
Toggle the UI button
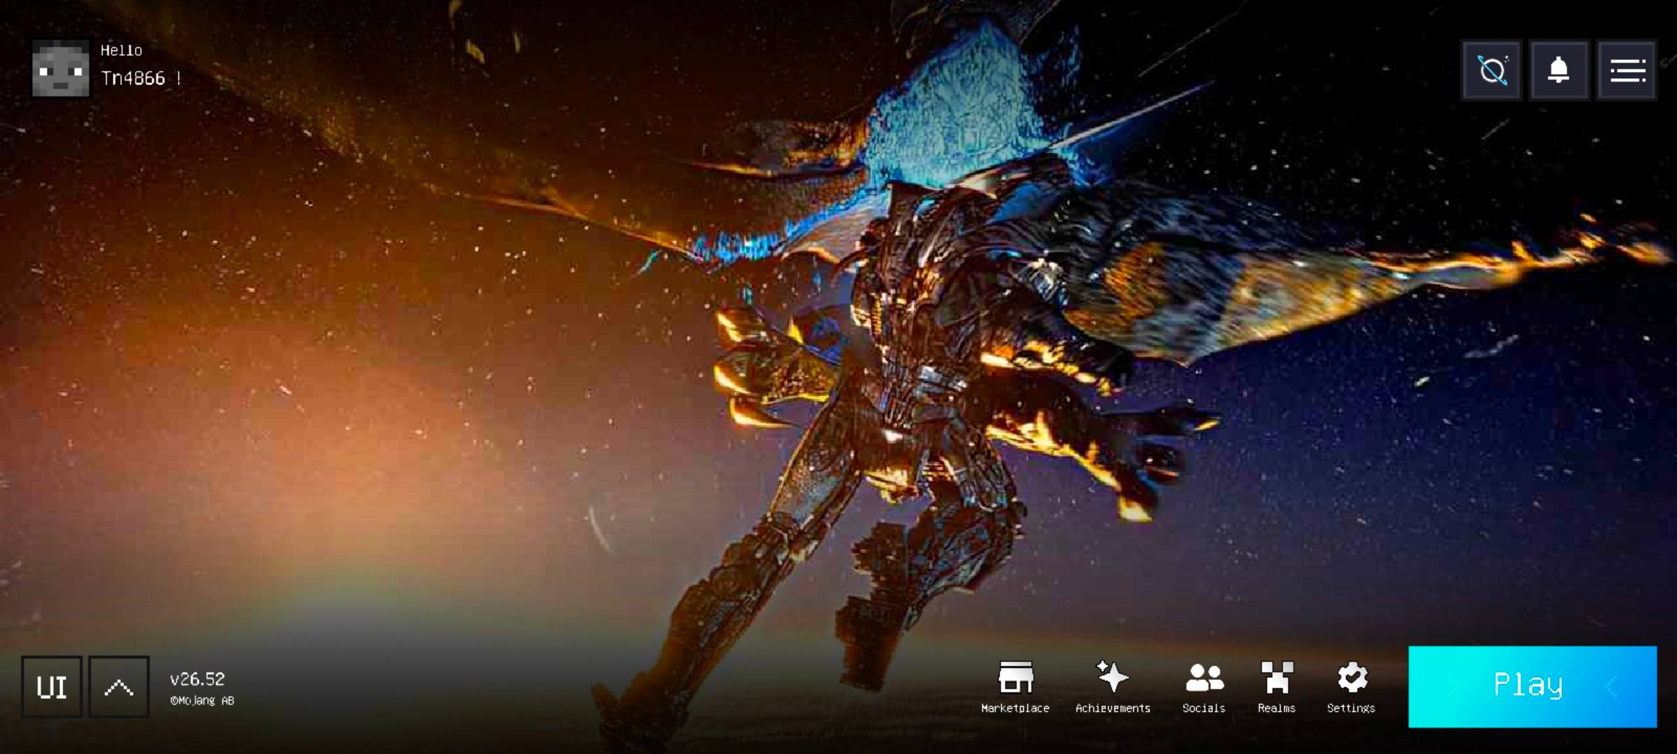[x=52, y=687]
